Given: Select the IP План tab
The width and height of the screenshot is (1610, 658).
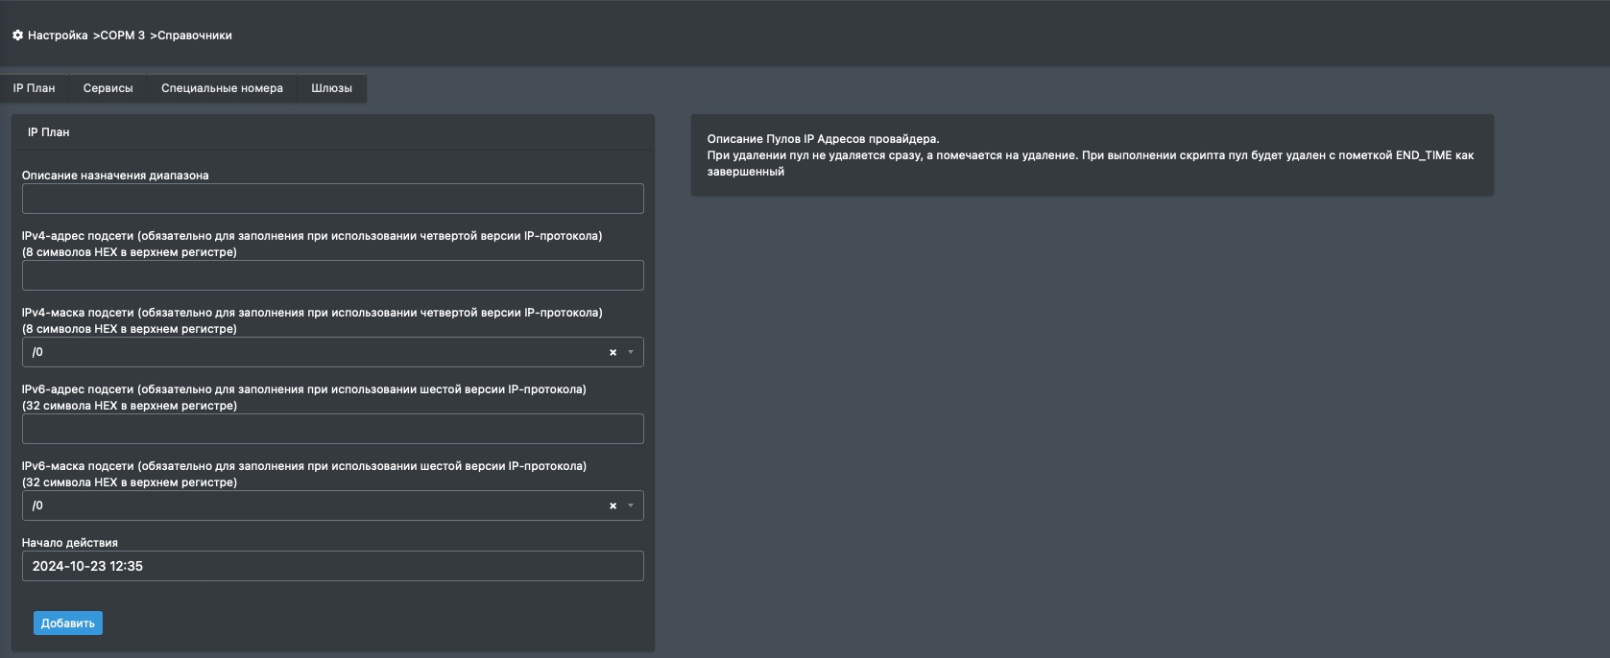Looking at the screenshot, I should pyautogui.click(x=34, y=88).
